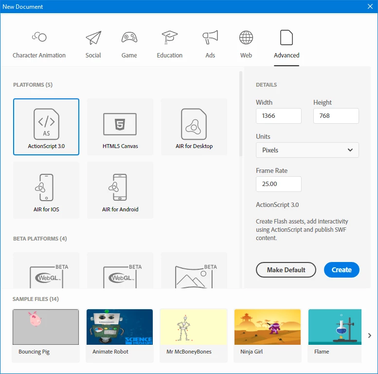Click the 'DETAILS' panel heading
378x374 pixels.
[x=267, y=85]
